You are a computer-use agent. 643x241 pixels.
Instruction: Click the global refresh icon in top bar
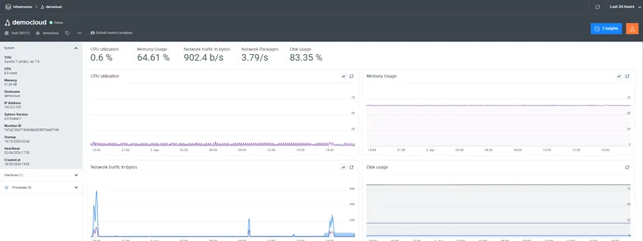point(598,7)
